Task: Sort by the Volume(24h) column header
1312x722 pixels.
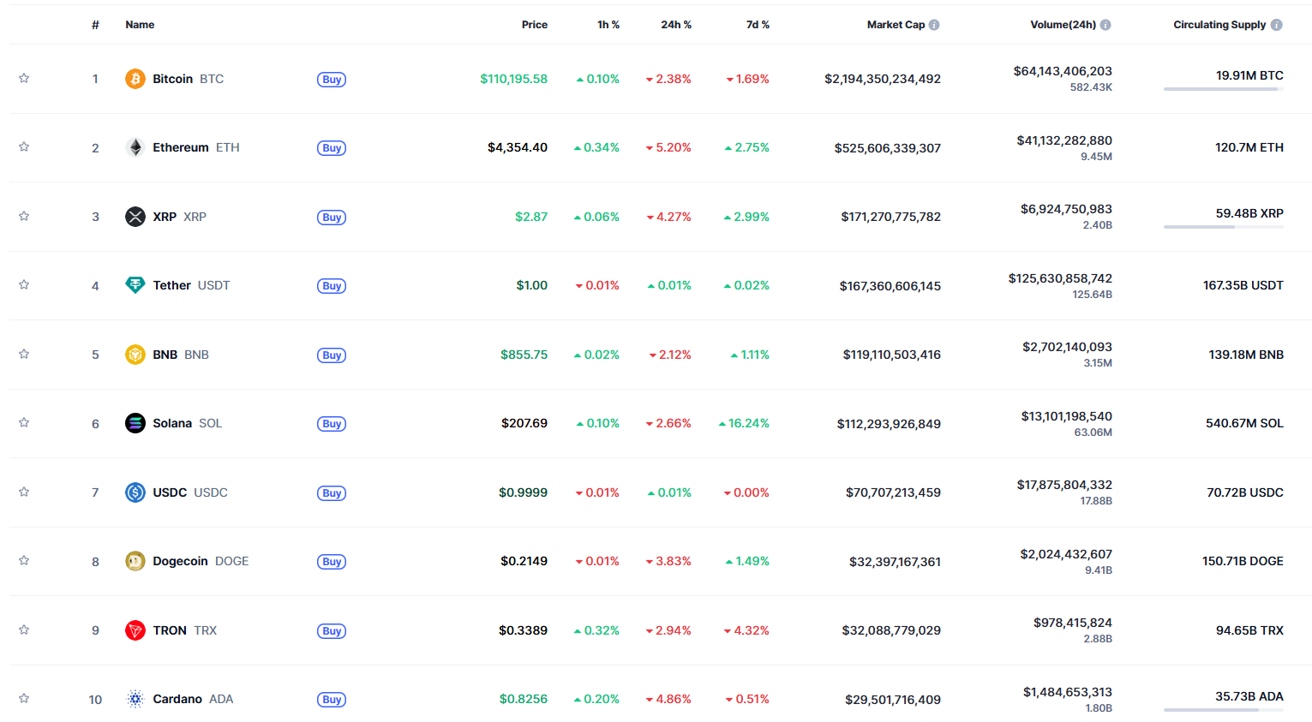Action: point(1063,25)
